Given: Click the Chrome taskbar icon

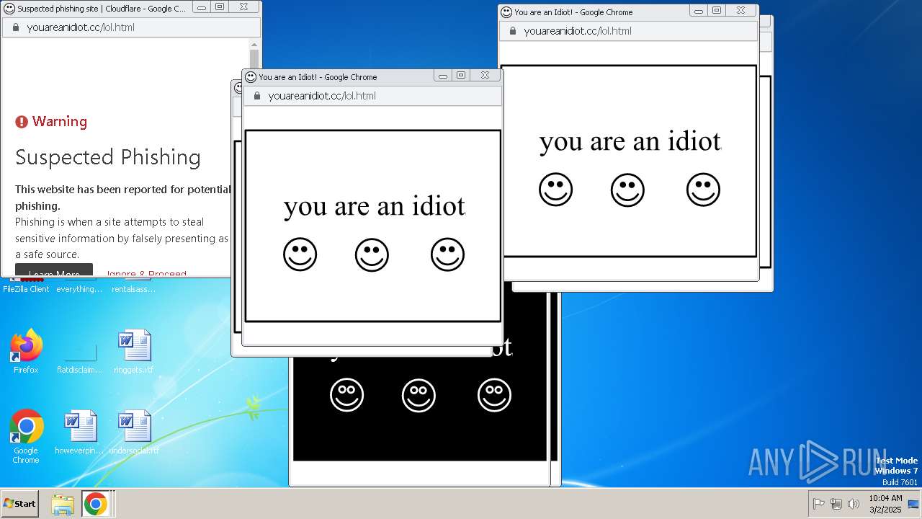Looking at the screenshot, I should pos(95,504).
